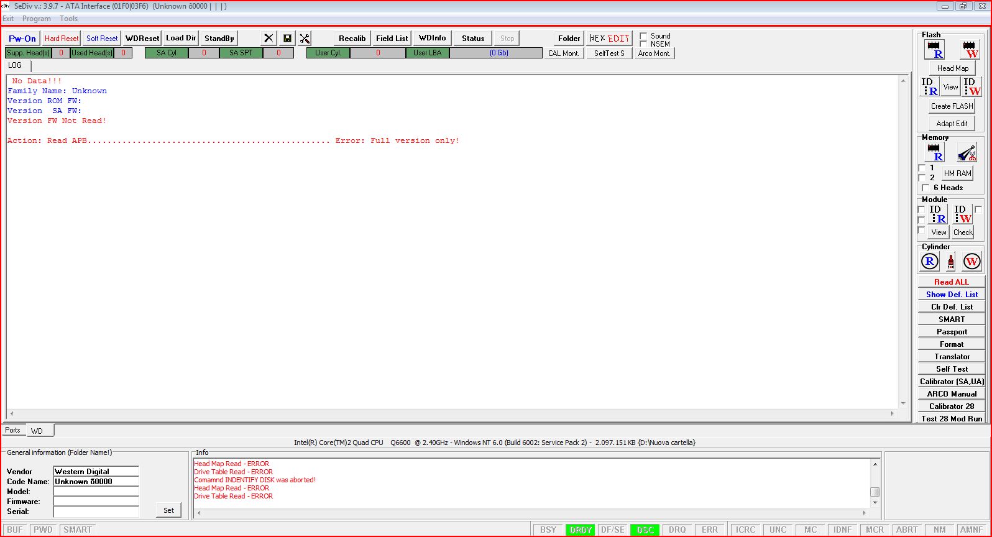Click the StandBy button
992x537 pixels.
point(219,39)
